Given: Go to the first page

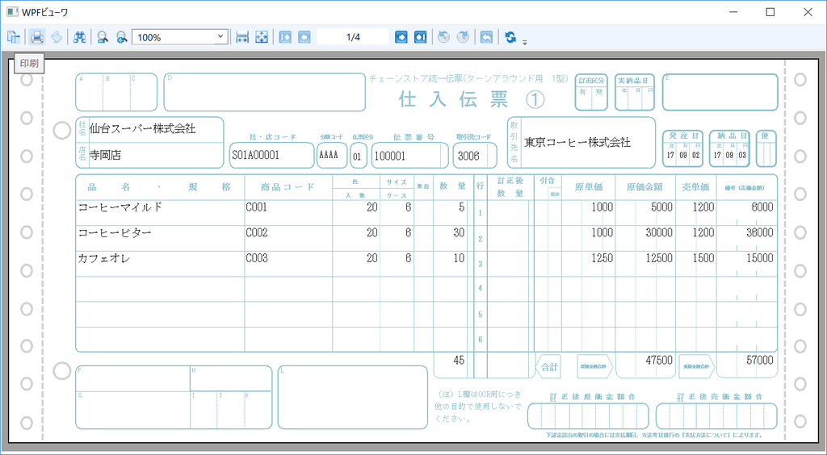Looking at the screenshot, I should tap(285, 37).
